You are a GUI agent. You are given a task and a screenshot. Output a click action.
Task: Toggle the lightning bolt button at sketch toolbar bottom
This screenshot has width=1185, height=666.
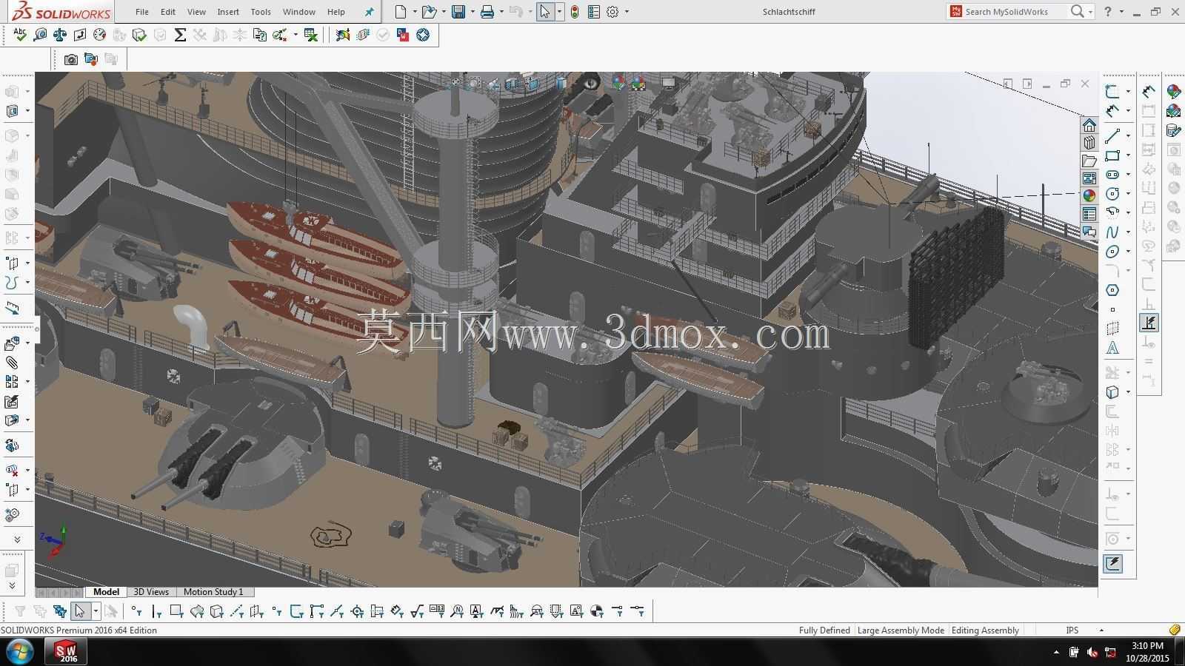pyautogui.click(x=1112, y=564)
